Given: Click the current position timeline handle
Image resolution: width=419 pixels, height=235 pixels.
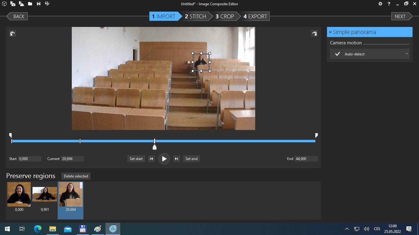Looking at the screenshot, I should pyautogui.click(x=155, y=147).
